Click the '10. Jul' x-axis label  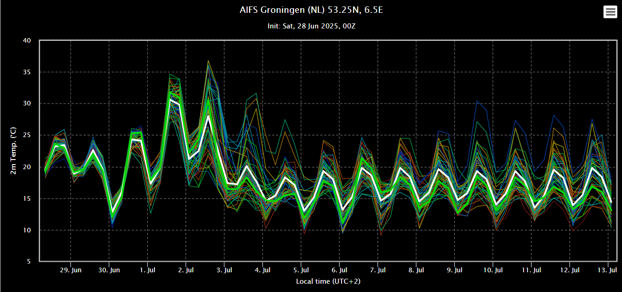point(493,270)
